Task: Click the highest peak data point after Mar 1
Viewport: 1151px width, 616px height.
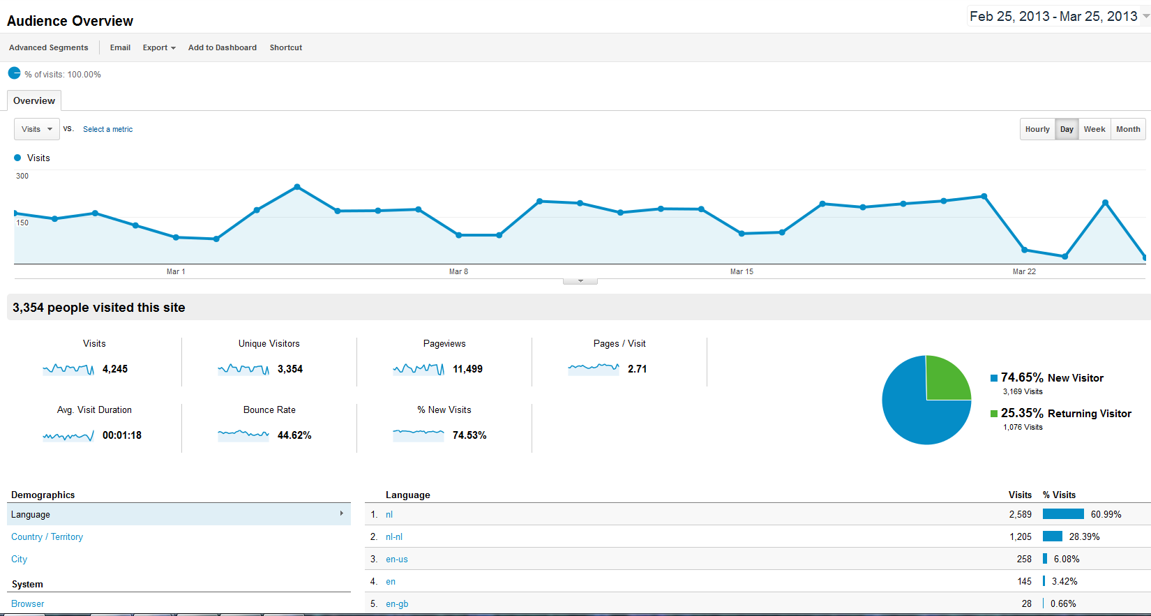Action: click(x=297, y=187)
